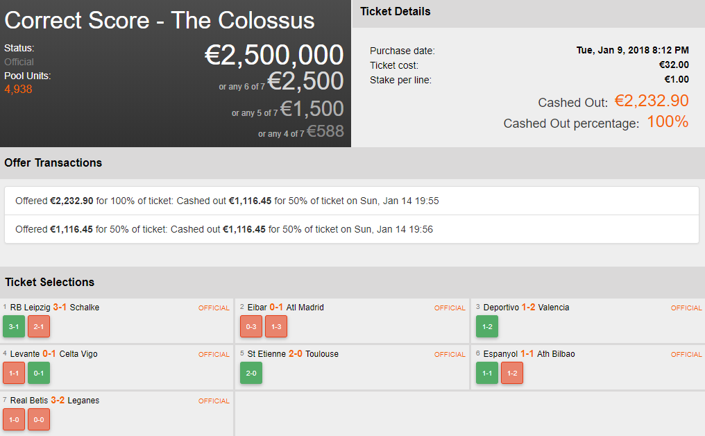This screenshot has width=705, height=436.
Task: Click the second offer transaction row for 50%
Action: tap(351, 229)
